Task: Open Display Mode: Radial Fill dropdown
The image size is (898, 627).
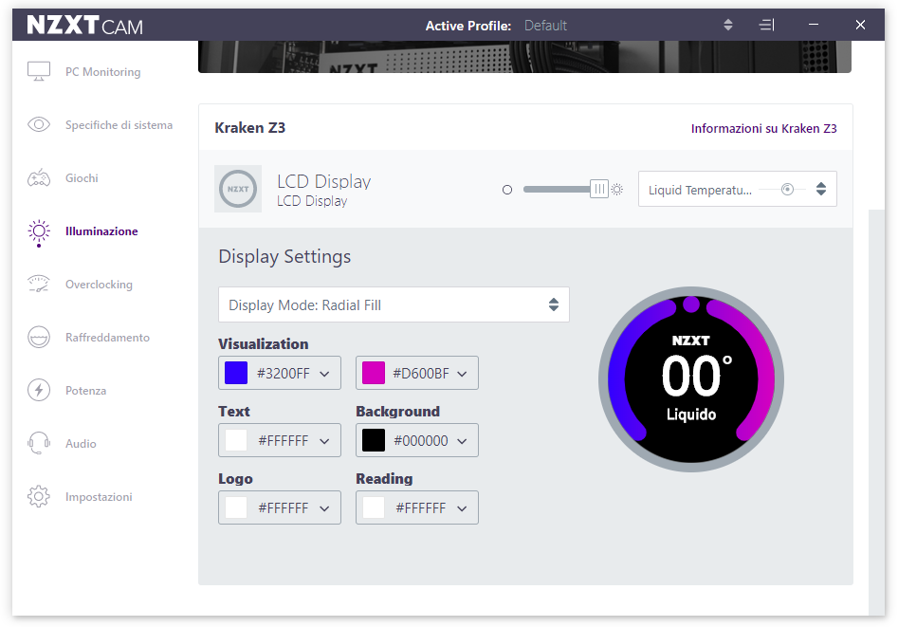Action: [394, 304]
